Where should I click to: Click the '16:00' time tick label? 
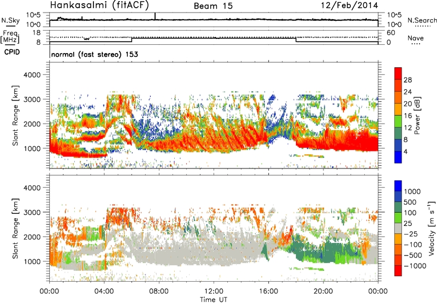tap(268, 292)
